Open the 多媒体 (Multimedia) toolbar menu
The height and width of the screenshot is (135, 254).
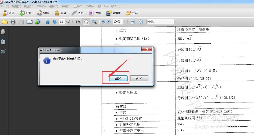(115, 13)
